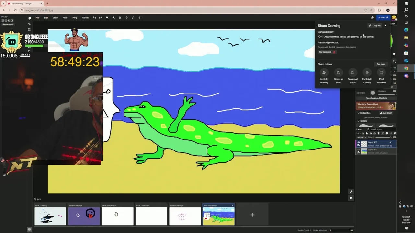This screenshot has height=233, width=415.
Task: Add a new drawing with plus tile
Action: pos(252,215)
